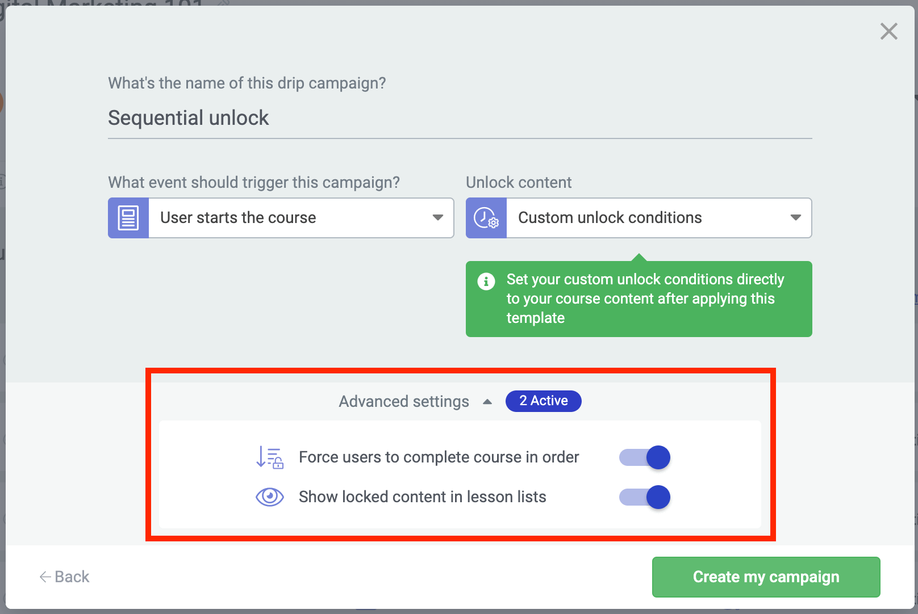This screenshot has width=918, height=614.
Task: Open the dropdown arrow for User starts the course
Action: 437,218
